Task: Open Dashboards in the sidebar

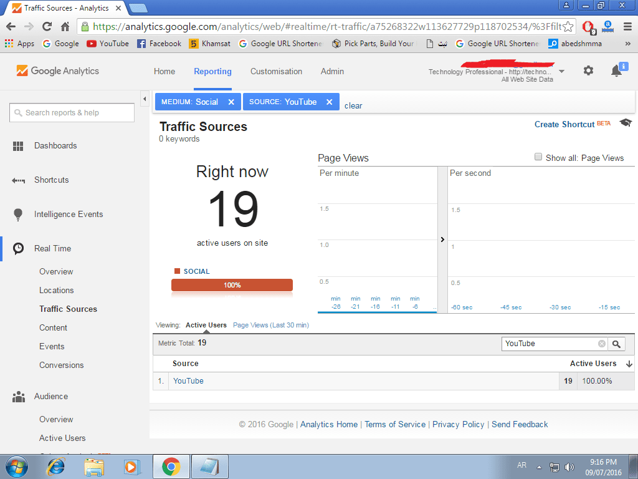Action: coord(55,146)
